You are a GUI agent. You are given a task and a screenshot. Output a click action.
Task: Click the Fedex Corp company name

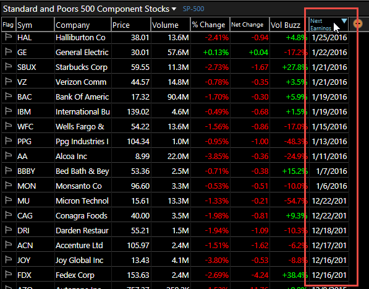coord(75,275)
